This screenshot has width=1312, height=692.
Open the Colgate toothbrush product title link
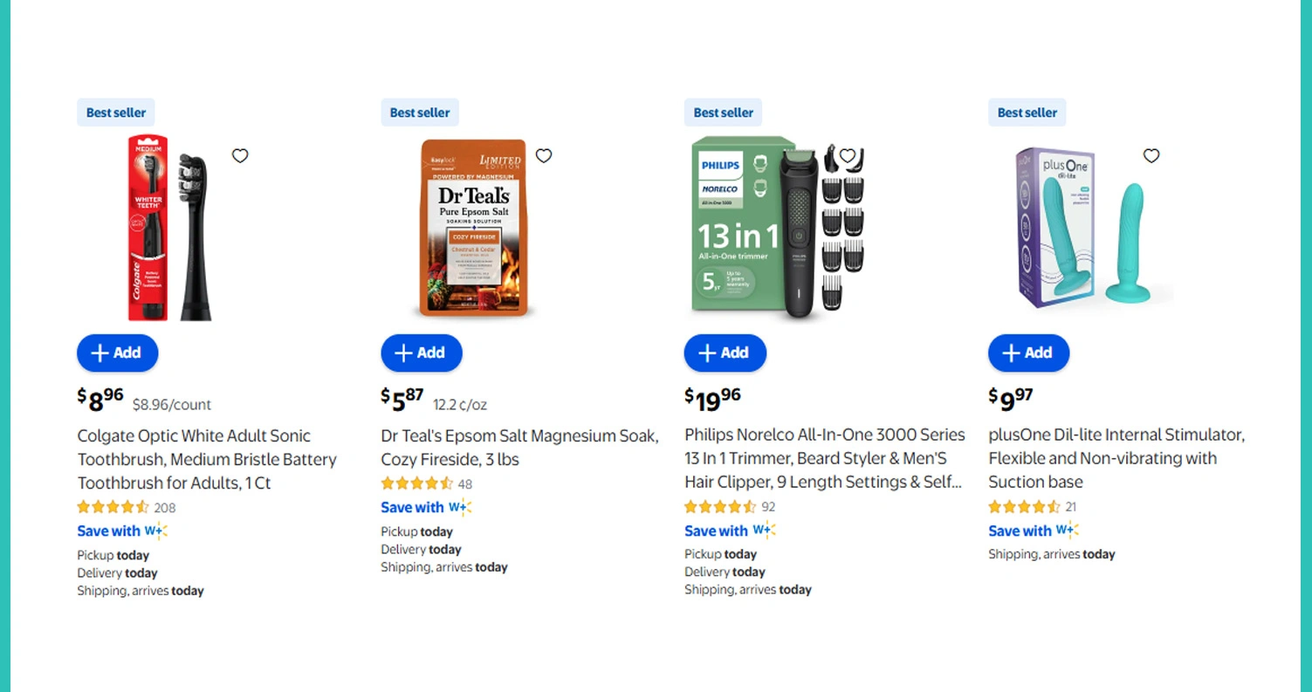(x=207, y=459)
